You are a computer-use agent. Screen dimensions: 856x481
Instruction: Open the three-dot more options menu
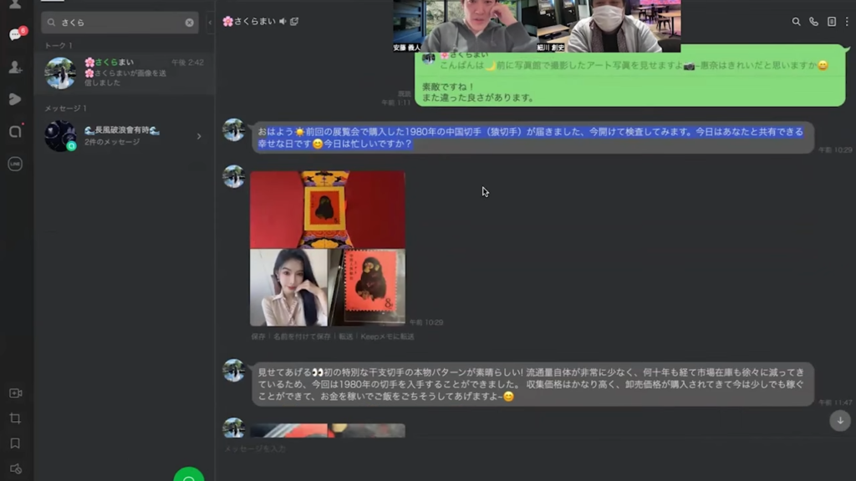coord(847,22)
